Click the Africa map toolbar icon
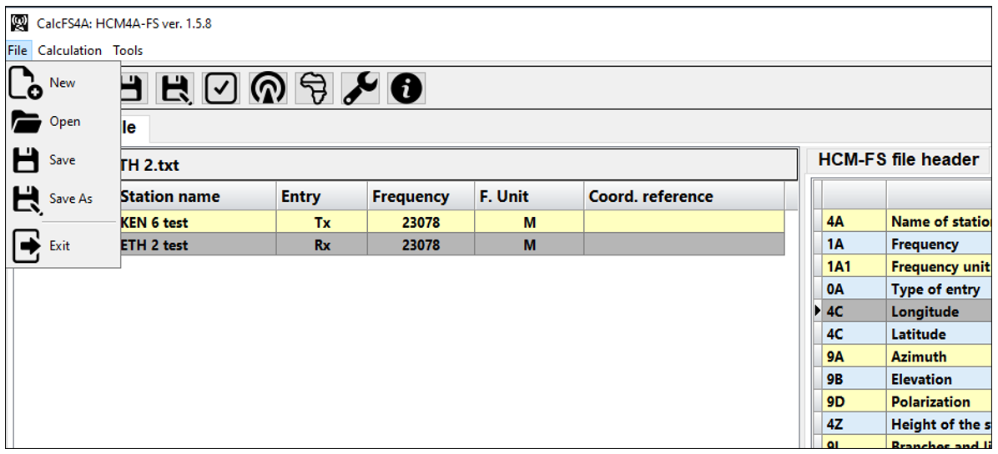The width and height of the screenshot is (998, 454). tap(314, 88)
